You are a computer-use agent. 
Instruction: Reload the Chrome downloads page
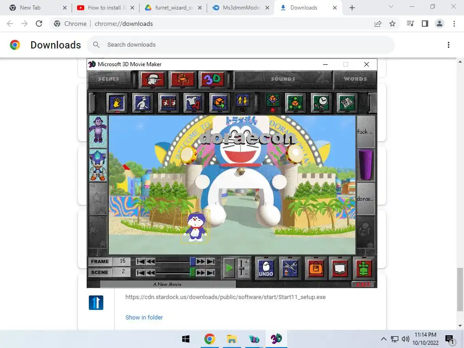(39, 24)
